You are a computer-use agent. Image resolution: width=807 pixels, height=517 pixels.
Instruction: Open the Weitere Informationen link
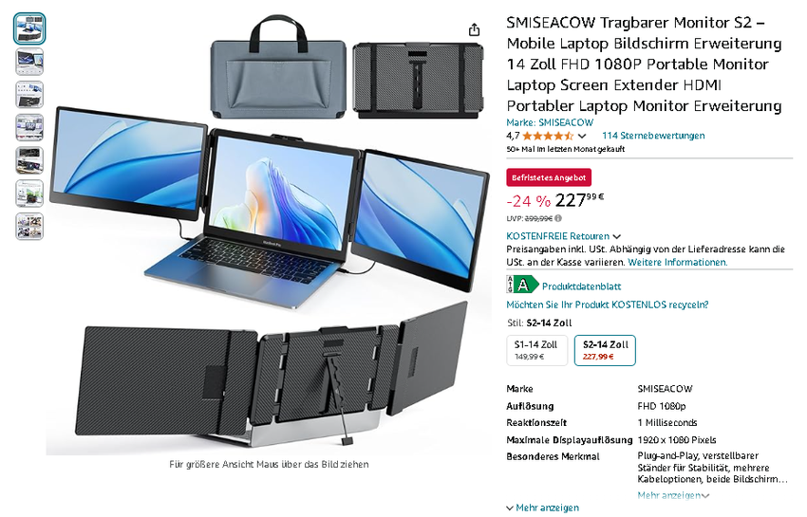pyautogui.click(x=677, y=263)
